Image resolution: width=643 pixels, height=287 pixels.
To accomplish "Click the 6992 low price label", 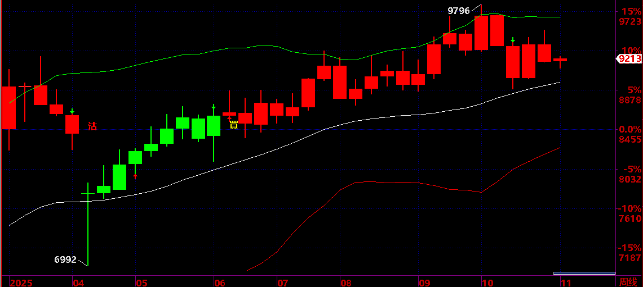I will pos(65,259).
